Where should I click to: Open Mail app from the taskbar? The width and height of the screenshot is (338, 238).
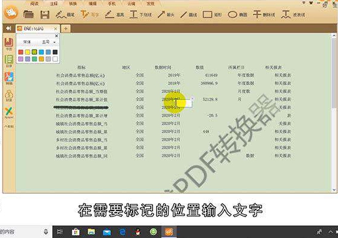click(x=107, y=232)
